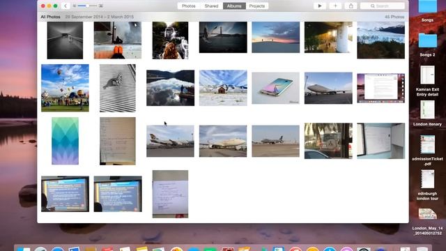Click the yellow minimize window button

[49, 6]
